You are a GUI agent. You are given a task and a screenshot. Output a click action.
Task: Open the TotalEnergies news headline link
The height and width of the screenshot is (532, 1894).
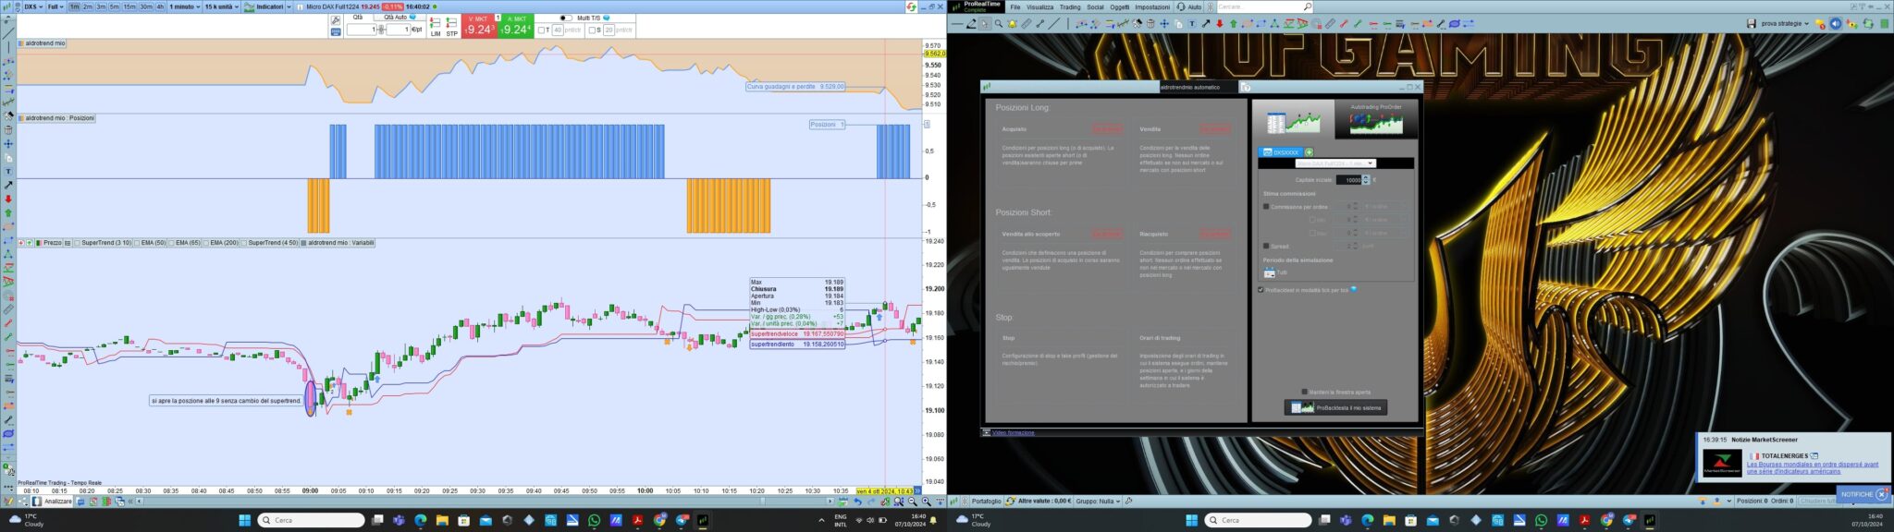tap(1812, 468)
